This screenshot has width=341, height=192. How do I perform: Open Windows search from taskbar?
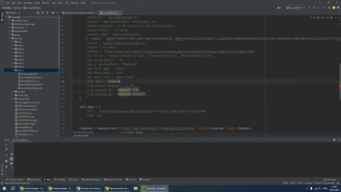click(13, 188)
